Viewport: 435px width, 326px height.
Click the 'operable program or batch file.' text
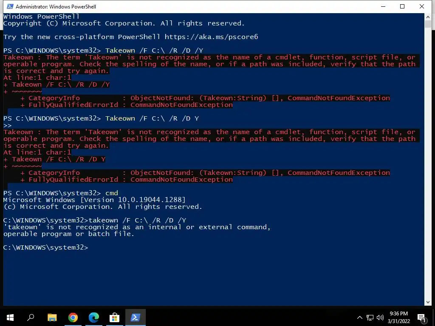coord(69,234)
